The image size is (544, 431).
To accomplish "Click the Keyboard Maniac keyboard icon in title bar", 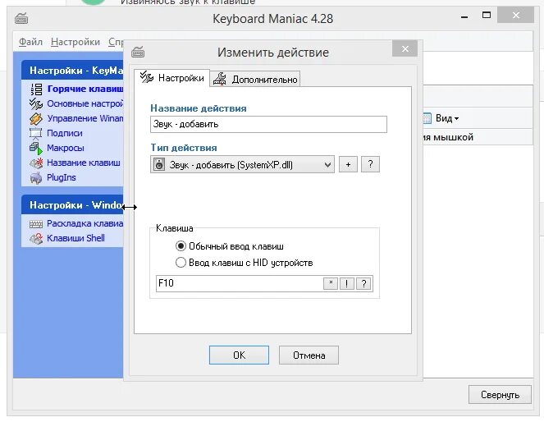I will (x=21, y=18).
